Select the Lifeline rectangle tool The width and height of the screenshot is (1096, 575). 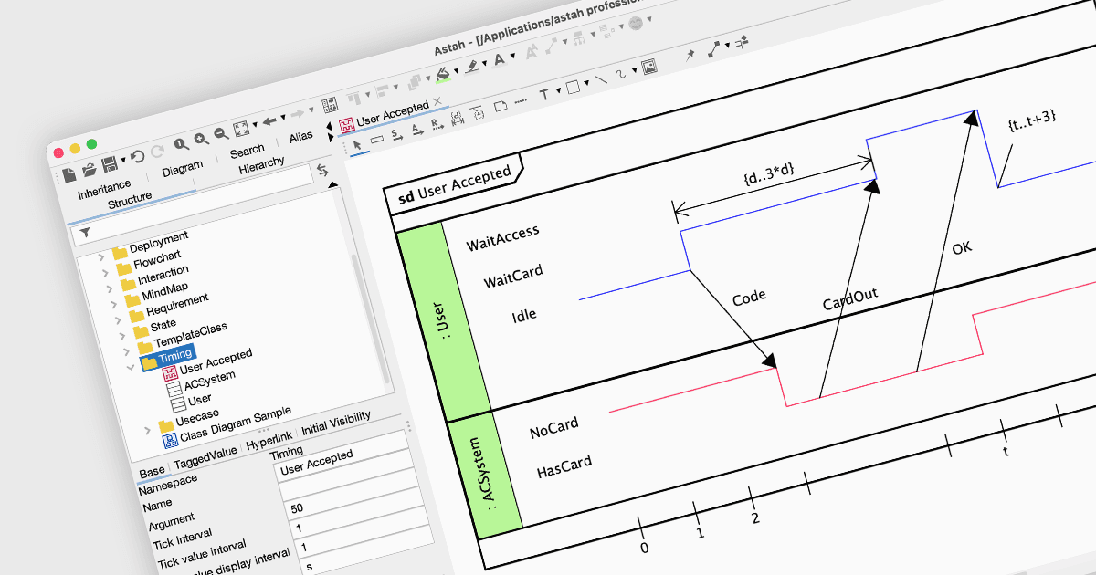point(376,140)
